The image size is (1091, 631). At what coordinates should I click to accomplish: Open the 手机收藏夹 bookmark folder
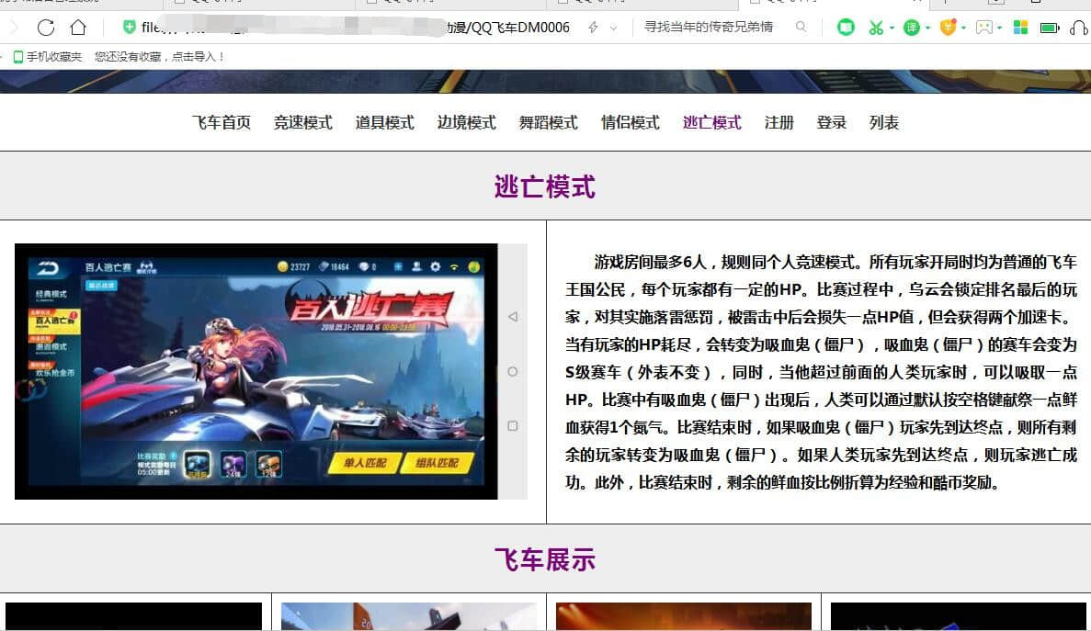(x=48, y=57)
